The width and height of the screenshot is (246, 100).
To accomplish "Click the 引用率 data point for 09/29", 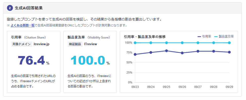I will 229,52.
